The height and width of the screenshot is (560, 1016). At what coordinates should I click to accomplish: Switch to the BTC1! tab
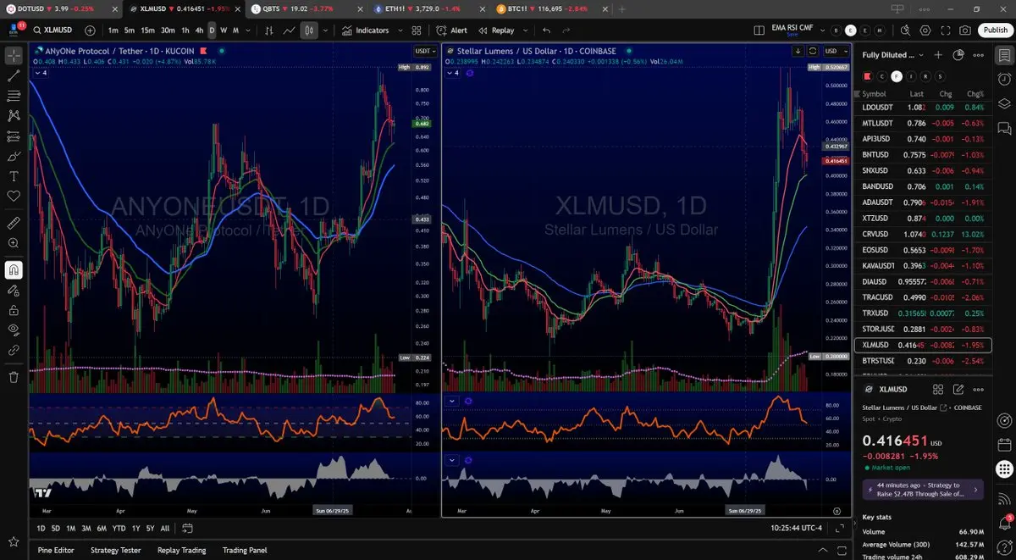[x=551, y=8]
